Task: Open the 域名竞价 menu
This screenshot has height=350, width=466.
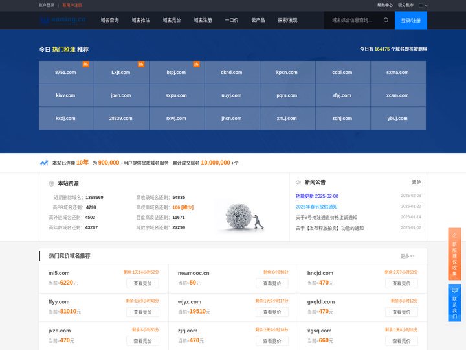Action: (172, 20)
